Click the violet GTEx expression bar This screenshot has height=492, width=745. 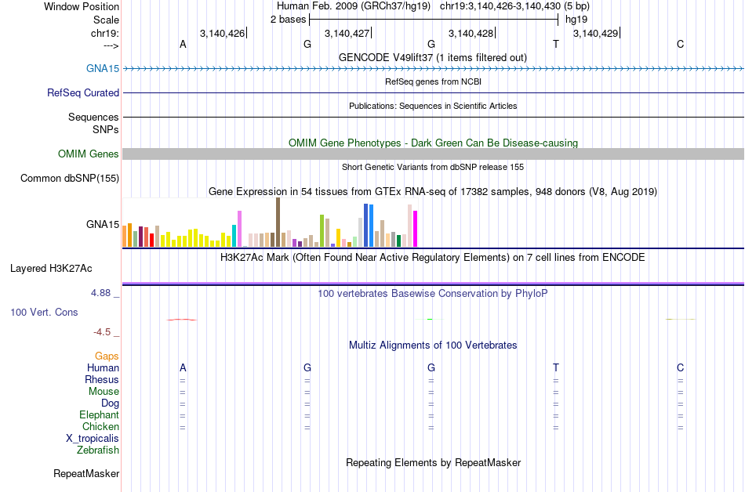[239, 229]
